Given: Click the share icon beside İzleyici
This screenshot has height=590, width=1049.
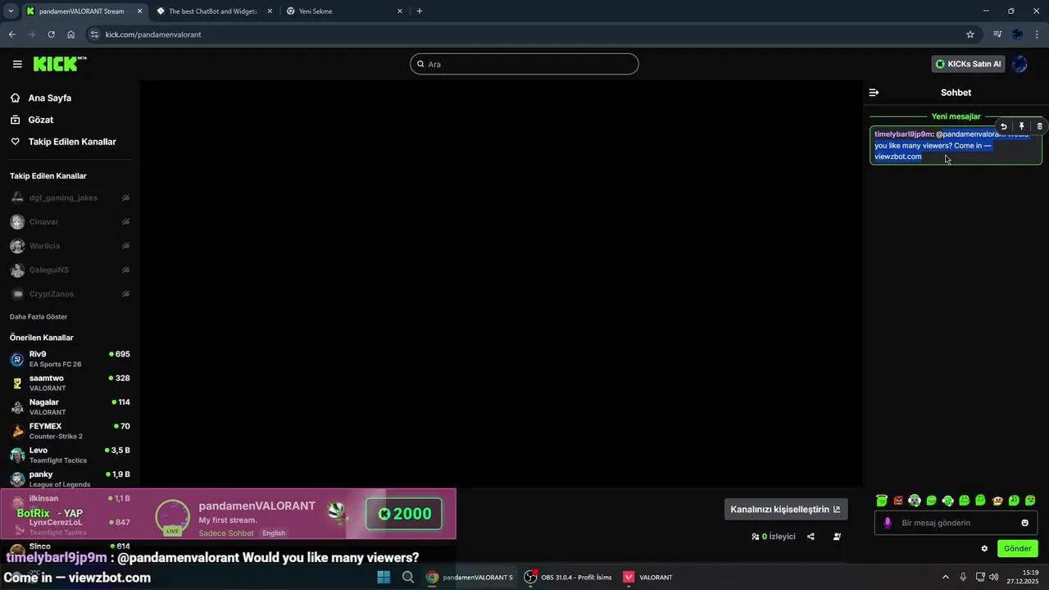Looking at the screenshot, I should (x=811, y=537).
